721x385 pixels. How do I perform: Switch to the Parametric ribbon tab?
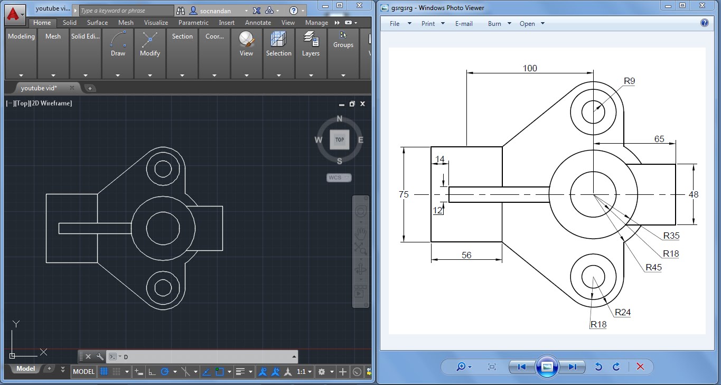(x=193, y=23)
